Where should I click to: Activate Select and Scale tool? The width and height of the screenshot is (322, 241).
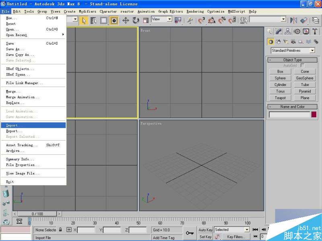point(146,20)
